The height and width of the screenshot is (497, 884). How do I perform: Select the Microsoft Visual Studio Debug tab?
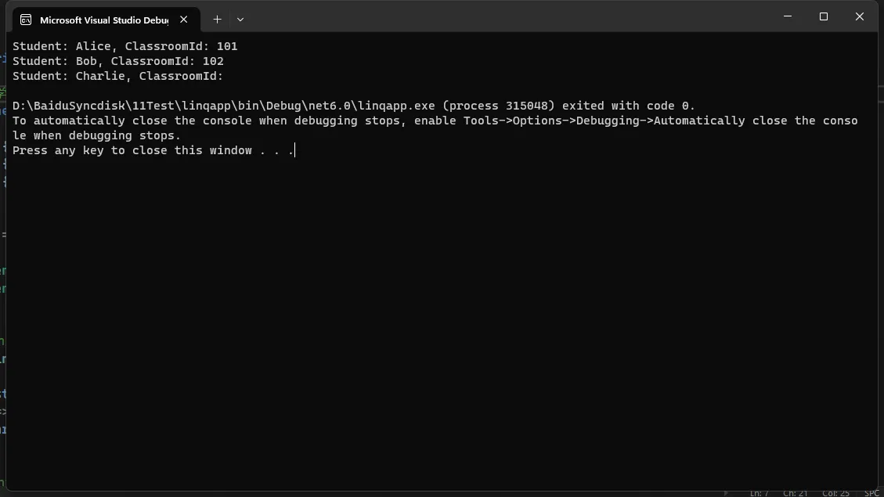click(x=106, y=20)
